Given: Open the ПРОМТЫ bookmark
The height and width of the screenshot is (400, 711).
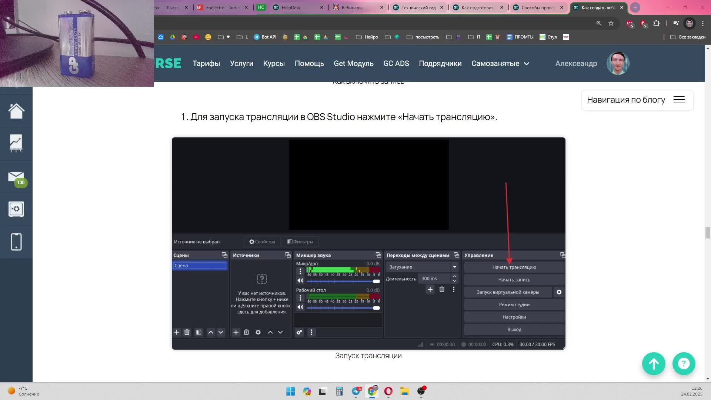Looking at the screenshot, I should 520,37.
